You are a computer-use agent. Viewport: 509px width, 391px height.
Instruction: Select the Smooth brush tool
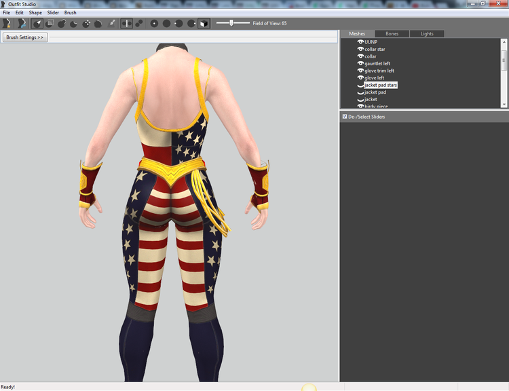[98, 23]
